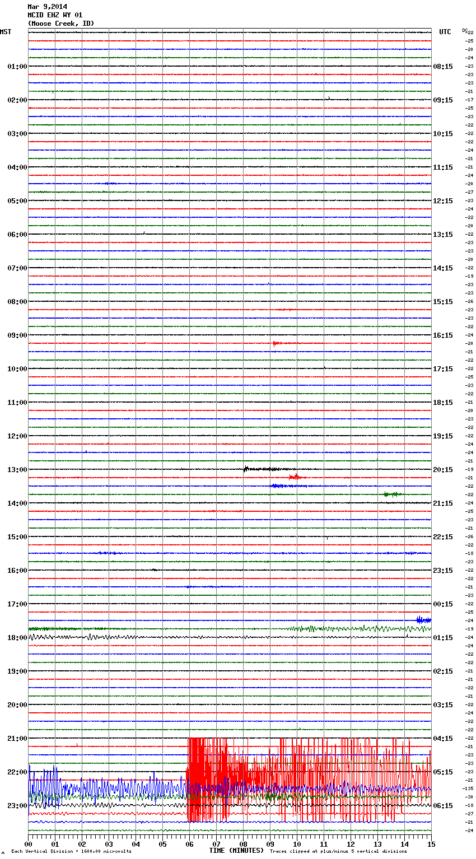Select the 23:15 UTC time label

[443, 571]
